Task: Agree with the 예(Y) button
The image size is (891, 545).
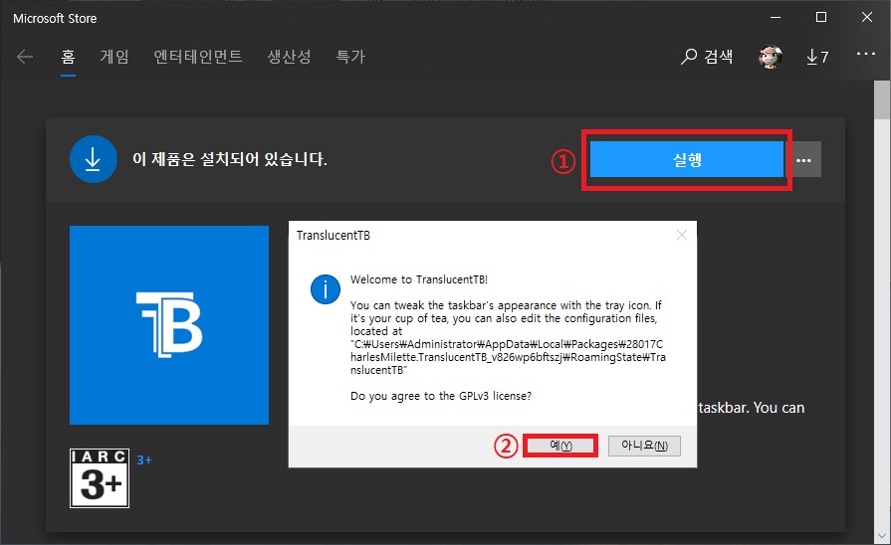Action: 560,446
